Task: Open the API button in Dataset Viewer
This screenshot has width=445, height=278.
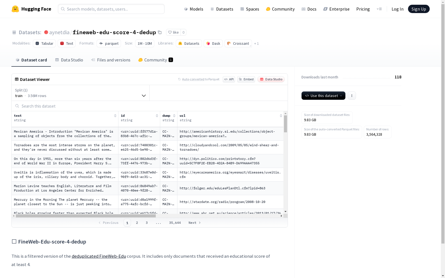Action: 229,79
